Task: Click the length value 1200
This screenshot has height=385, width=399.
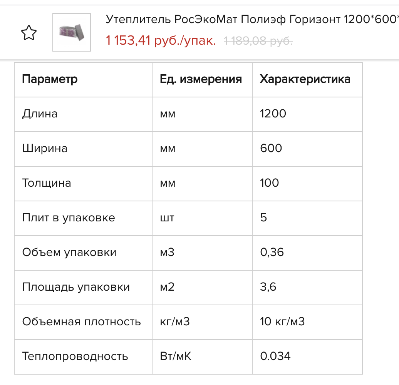Action: [273, 114]
